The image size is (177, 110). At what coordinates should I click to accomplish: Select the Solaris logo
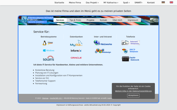[49, 58]
